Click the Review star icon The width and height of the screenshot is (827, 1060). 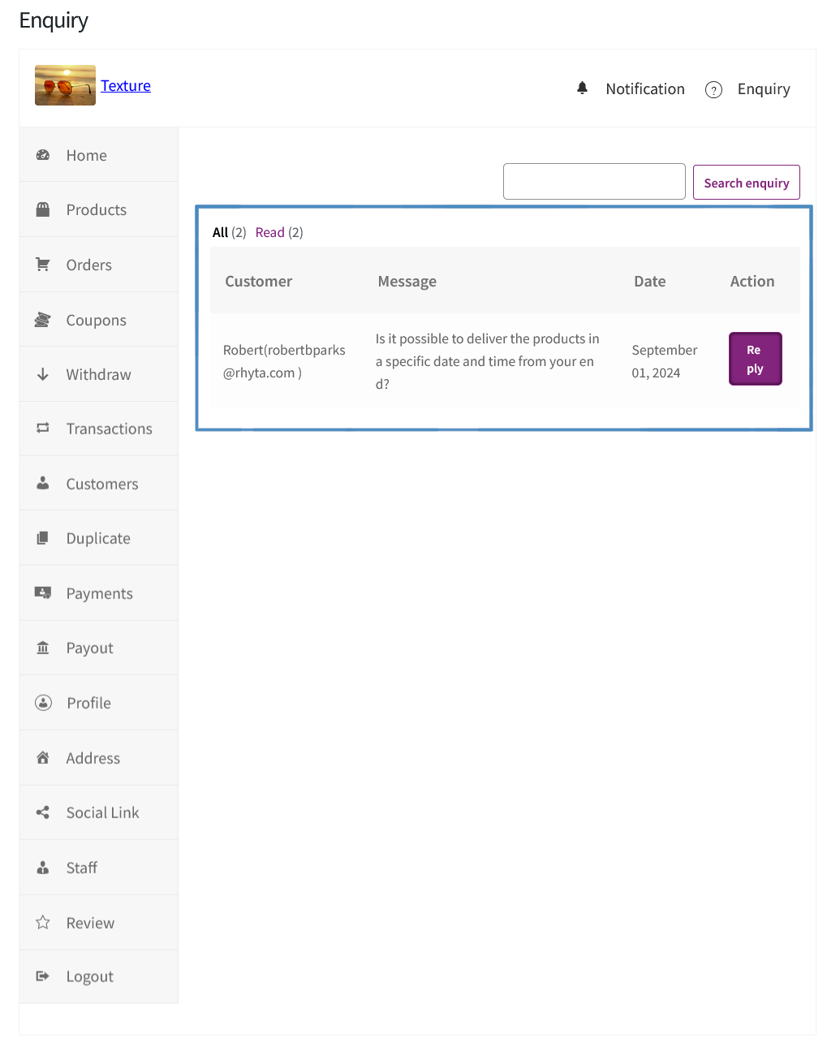[x=43, y=922]
